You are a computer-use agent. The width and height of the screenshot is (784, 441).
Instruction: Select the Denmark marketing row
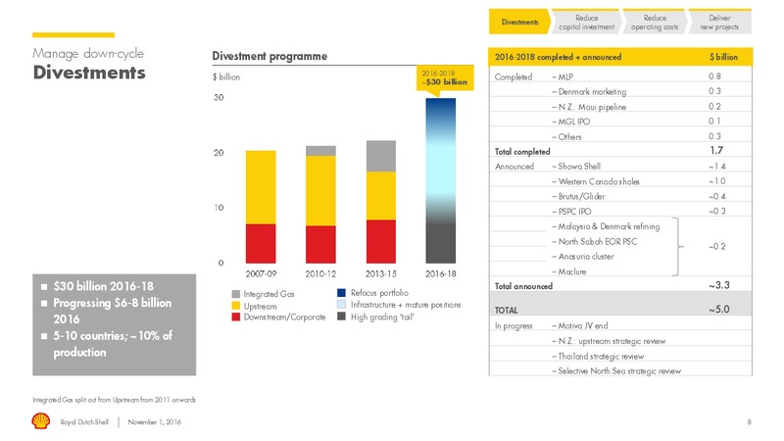tap(620, 91)
